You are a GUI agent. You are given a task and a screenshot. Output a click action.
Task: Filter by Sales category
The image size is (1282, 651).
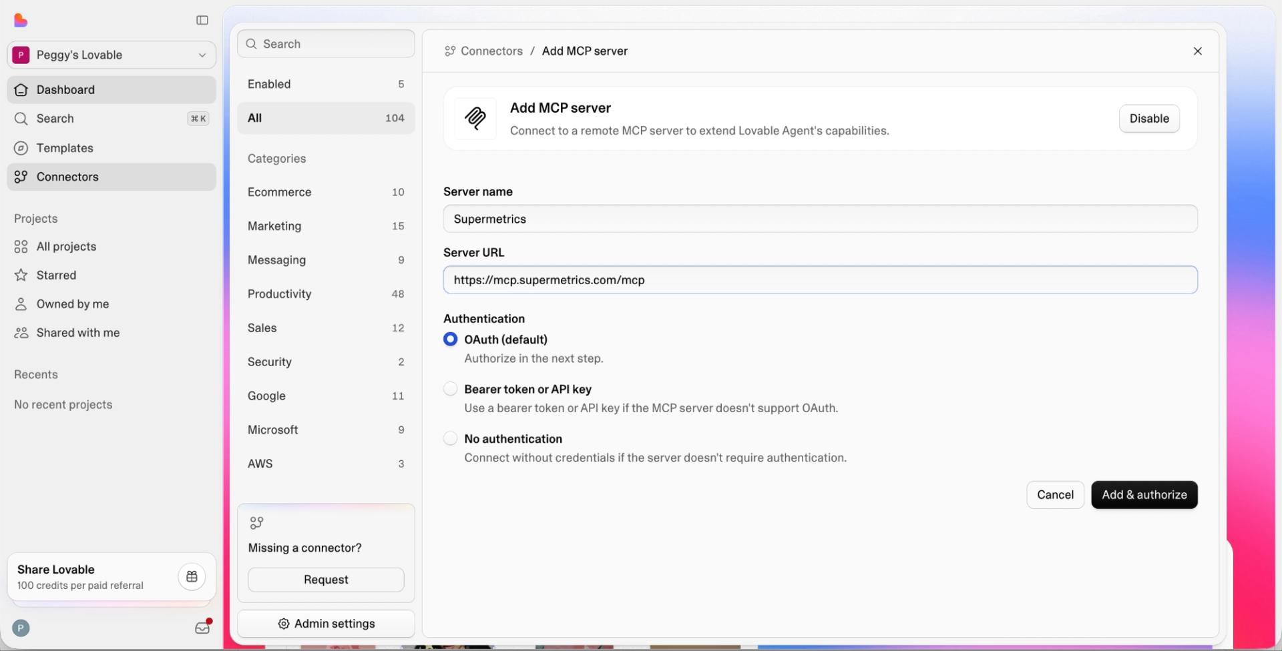pos(326,328)
